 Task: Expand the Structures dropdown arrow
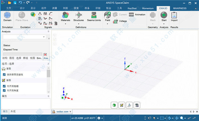click(79, 24)
